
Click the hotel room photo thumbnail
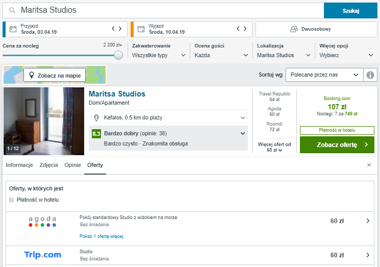pos(44,122)
